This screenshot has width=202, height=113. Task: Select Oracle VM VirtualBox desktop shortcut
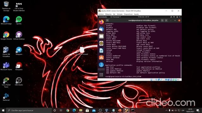6,52
